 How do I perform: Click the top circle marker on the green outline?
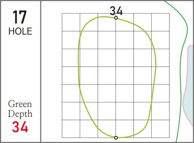[x=116, y=18]
